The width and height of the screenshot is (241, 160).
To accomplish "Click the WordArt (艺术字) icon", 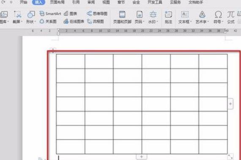I will click(x=202, y=15).
